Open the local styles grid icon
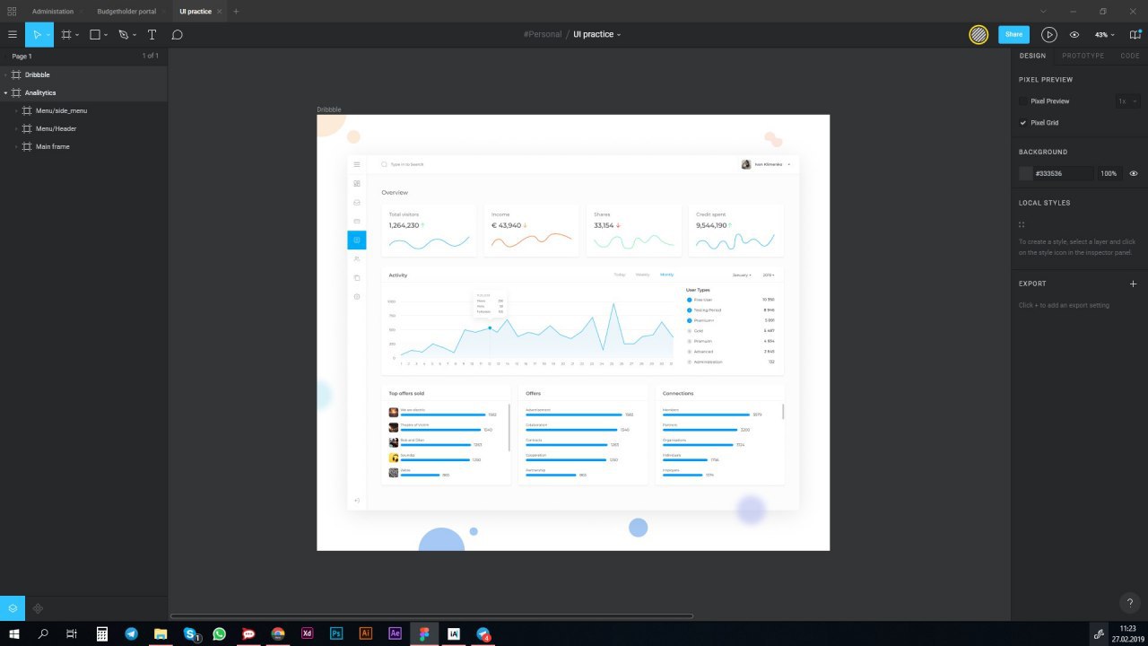Screen dimensions: 1148x646 1022,224
